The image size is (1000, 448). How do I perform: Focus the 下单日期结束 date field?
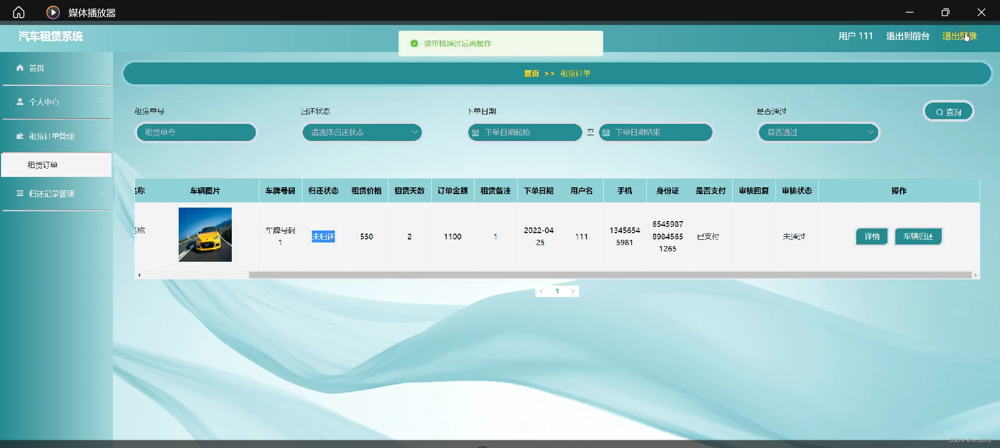coord(656,133)
